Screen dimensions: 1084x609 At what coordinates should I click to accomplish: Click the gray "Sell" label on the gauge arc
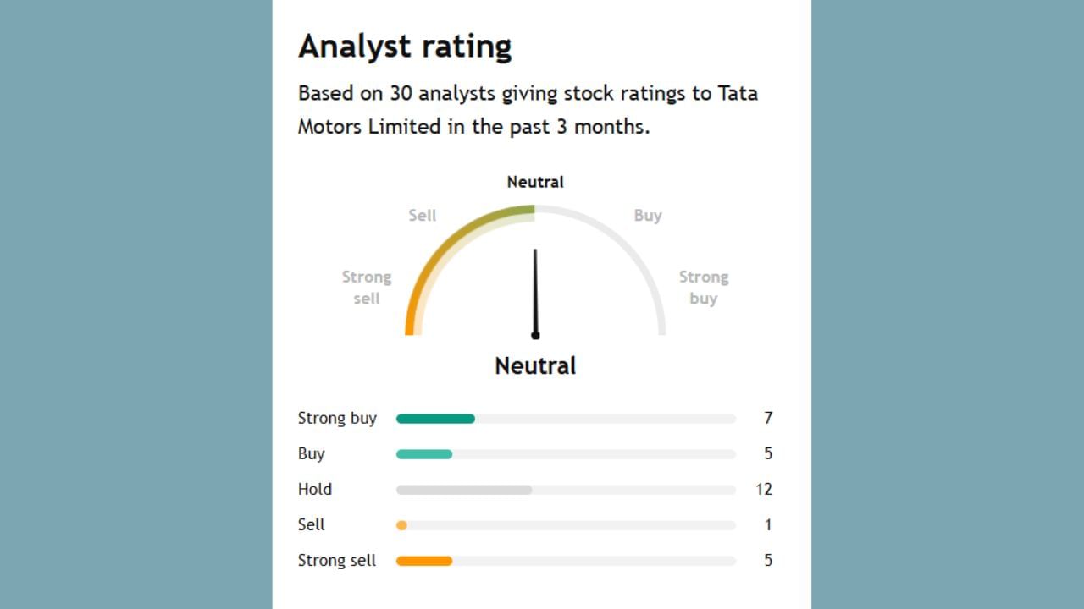[x=423, y=216]
